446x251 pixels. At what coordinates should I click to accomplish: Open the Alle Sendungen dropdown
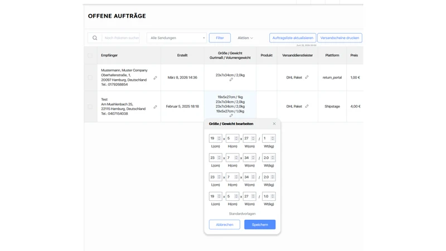pyautogui.click(x=177, y=38)
